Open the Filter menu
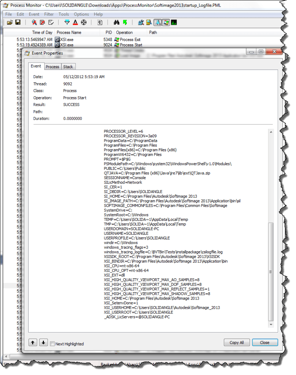 (49, 14)
